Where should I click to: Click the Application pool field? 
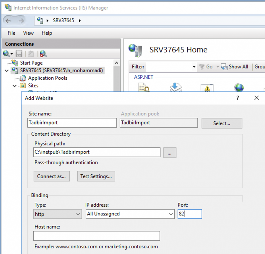(159, 123)
